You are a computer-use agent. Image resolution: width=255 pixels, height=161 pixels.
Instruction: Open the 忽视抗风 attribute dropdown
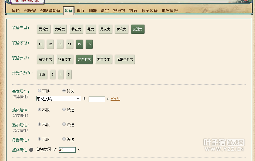pos(59,99)
